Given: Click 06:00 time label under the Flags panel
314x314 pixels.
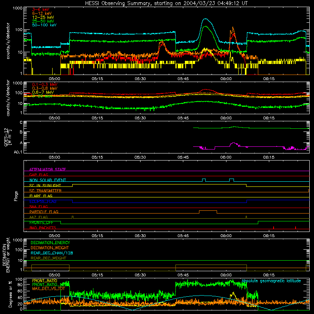Looking at the screenshot, I should coord(226,236).
